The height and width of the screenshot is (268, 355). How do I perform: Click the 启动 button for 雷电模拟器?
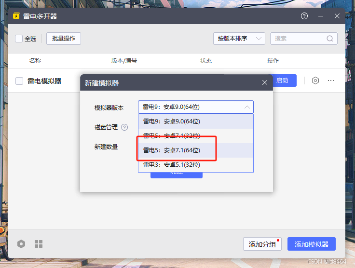click(x=285, y=80)
